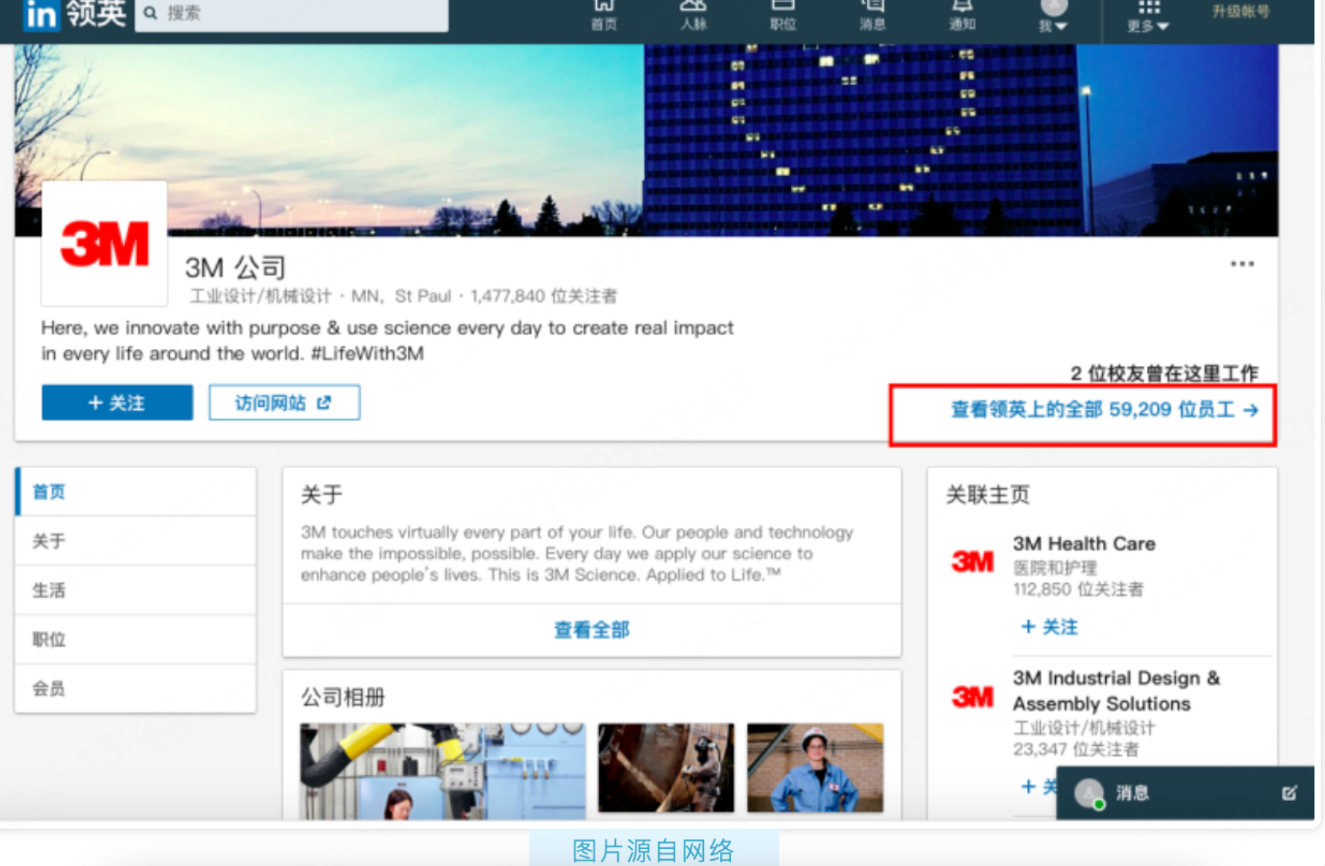The height and width of the screenshot is (866, 1325).
Task: Toggle follow for 3M Health Care
Action: click(1050, 627)
